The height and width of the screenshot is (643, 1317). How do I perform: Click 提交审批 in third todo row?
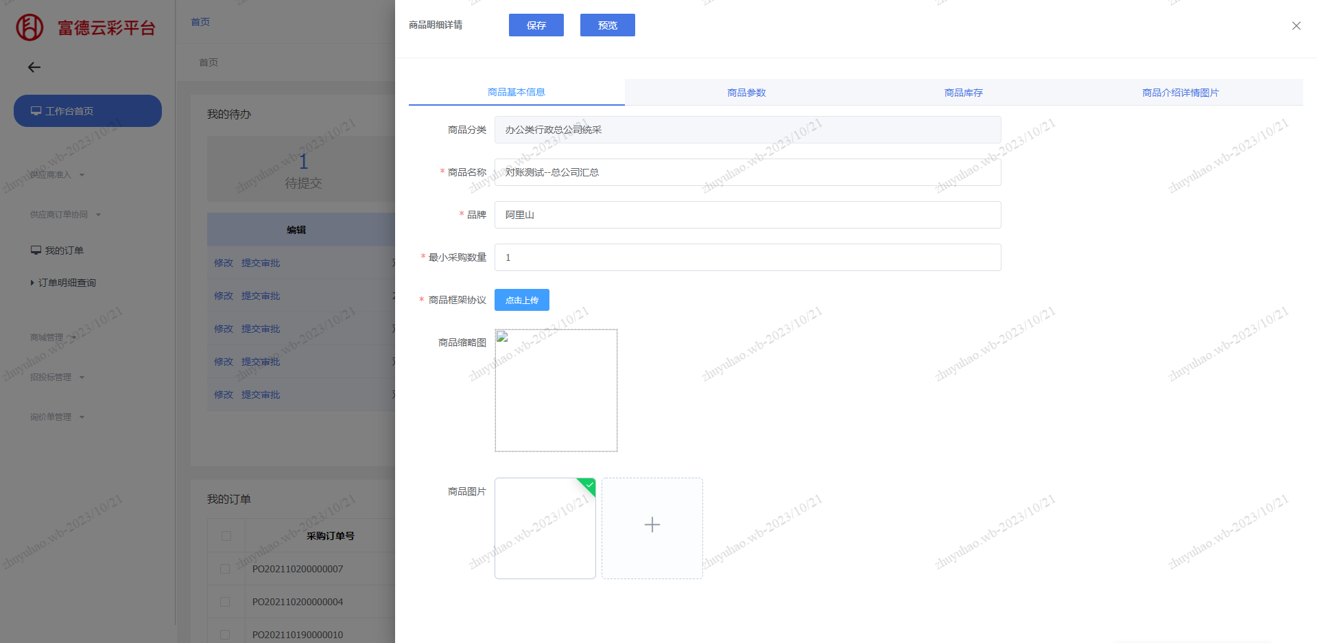[261, 329]
